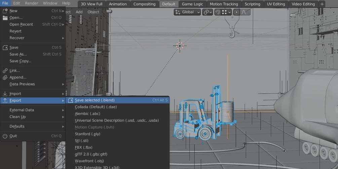Select the Default workspace tab
This screenshot has height=169, width=338.
point(168,4)
